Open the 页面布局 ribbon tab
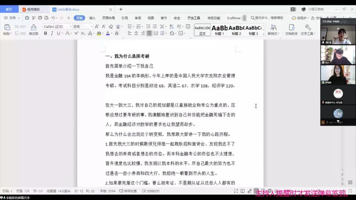The image size is (356, 200). point(108,18)
